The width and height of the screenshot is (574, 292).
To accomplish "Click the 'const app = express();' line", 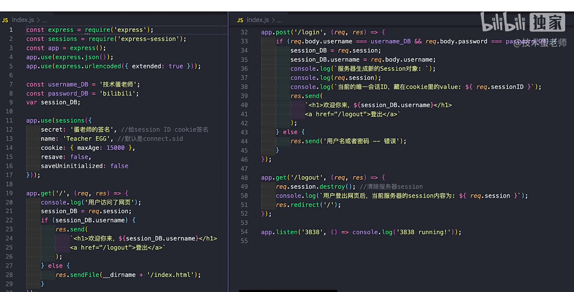I will click(x=66, y=48).
